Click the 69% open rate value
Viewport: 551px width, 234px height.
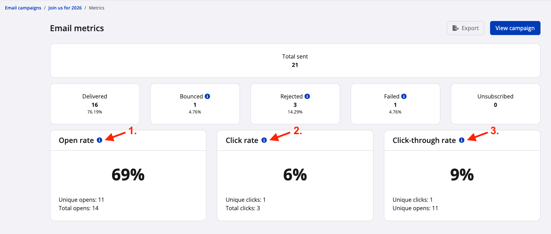[x=128, y=174]
